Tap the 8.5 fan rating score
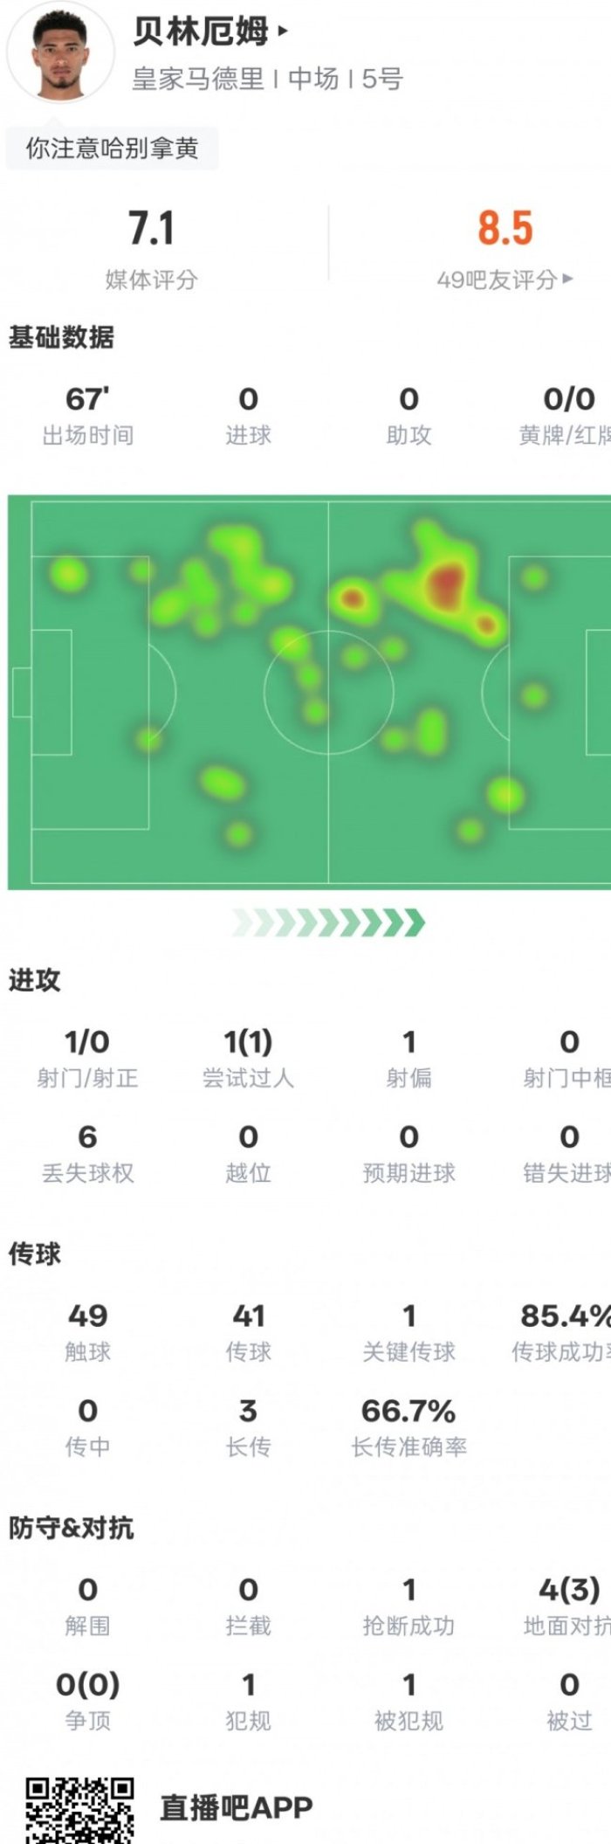Image resolution: width=611 pixels, height=1844 pixels. click(x=505, y=229)
